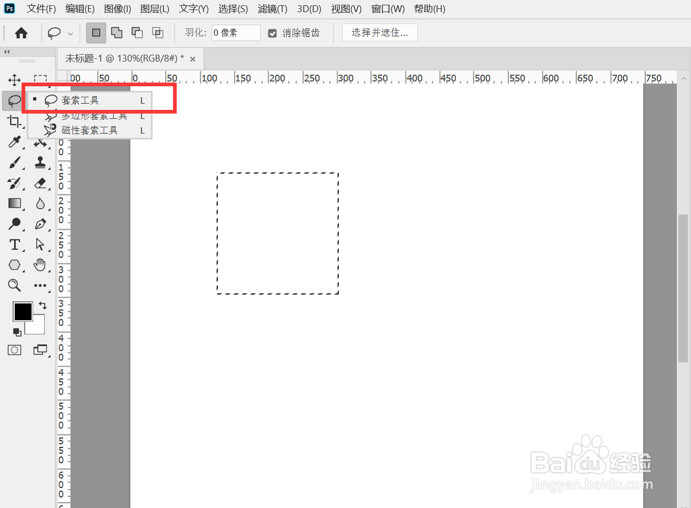Select the Hand tool
This screenshot has width=691, height=508.
[x=40, y=265]
